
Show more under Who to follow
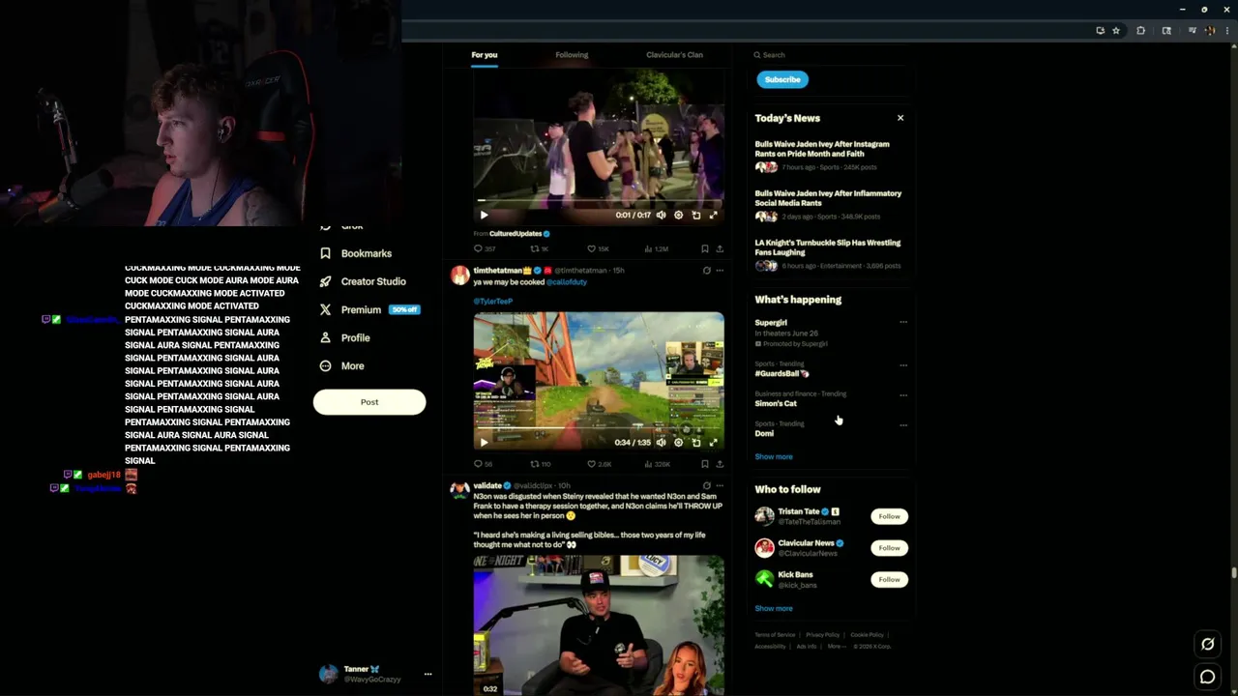774,608
